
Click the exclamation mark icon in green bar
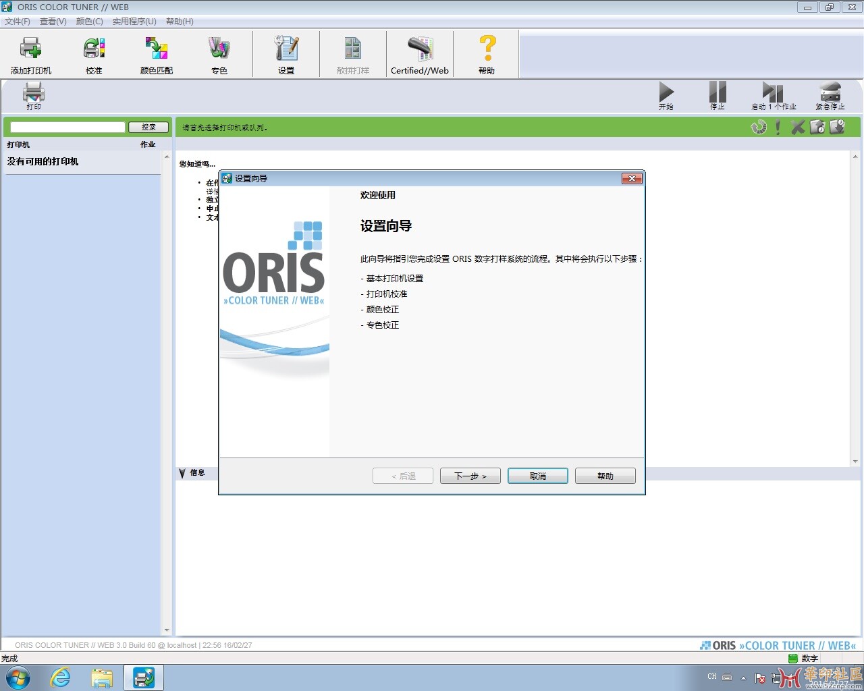778,127
